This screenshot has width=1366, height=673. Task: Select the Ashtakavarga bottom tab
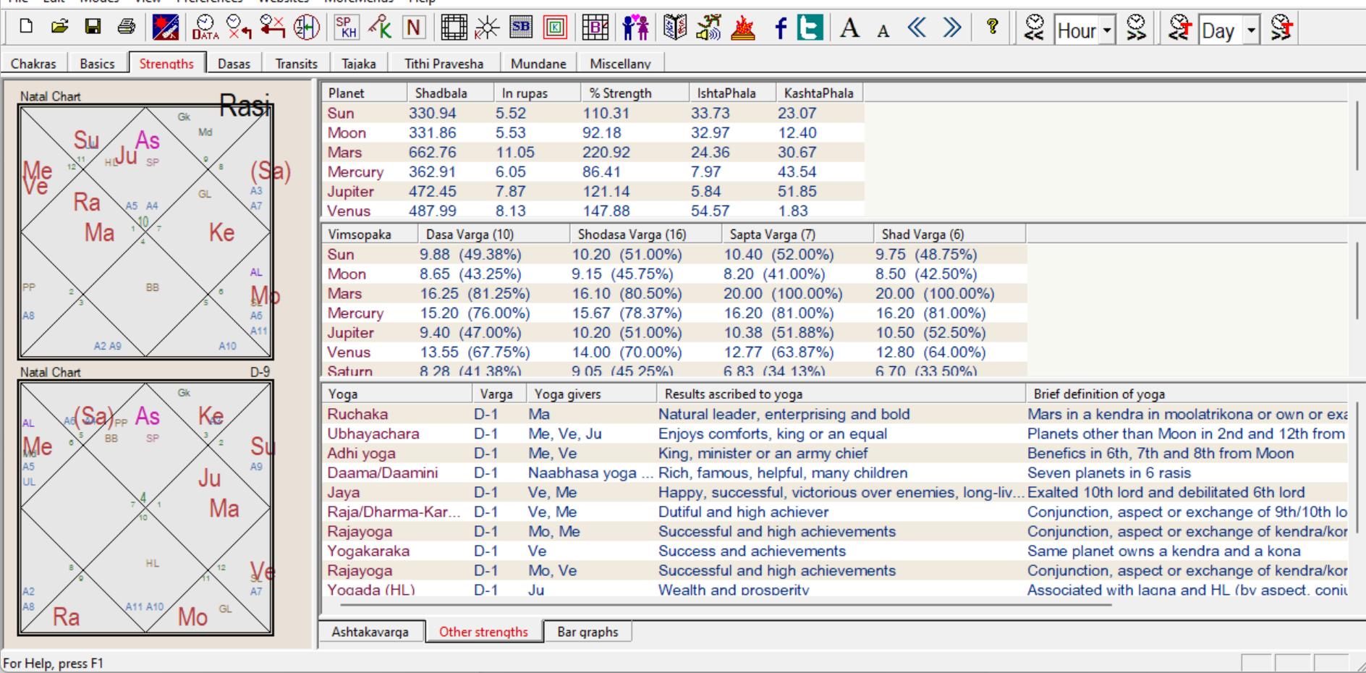(x=370, y=632)
